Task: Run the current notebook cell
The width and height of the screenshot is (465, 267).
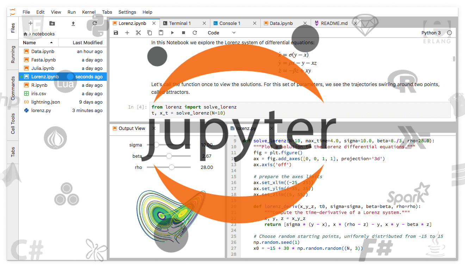Action: tap(172, 32)
